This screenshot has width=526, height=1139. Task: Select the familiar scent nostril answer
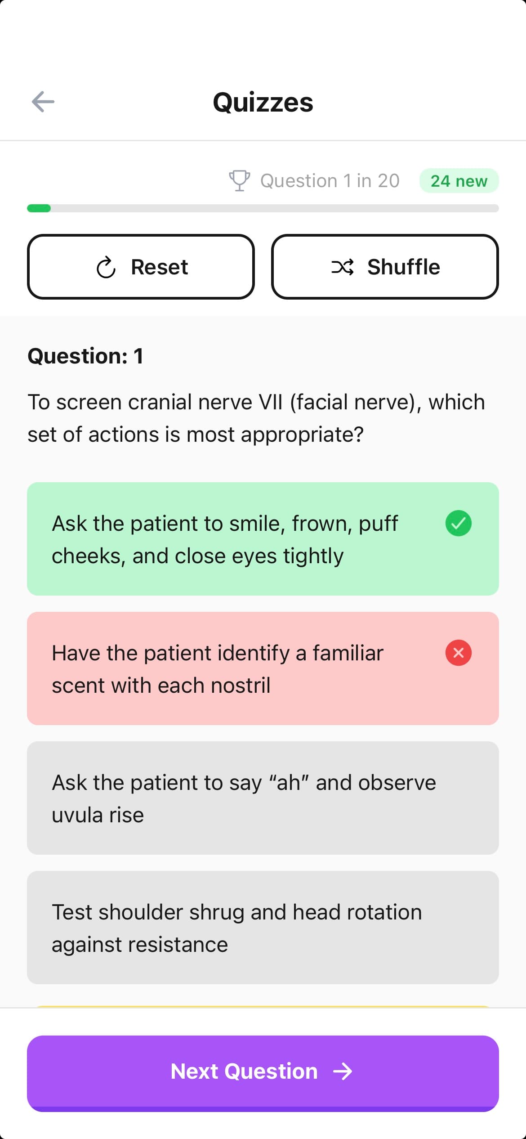pos(263,668)
